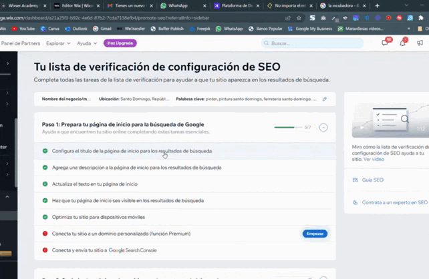
Task: Bookmark page with the star icon
Action: tap(299, 18)
